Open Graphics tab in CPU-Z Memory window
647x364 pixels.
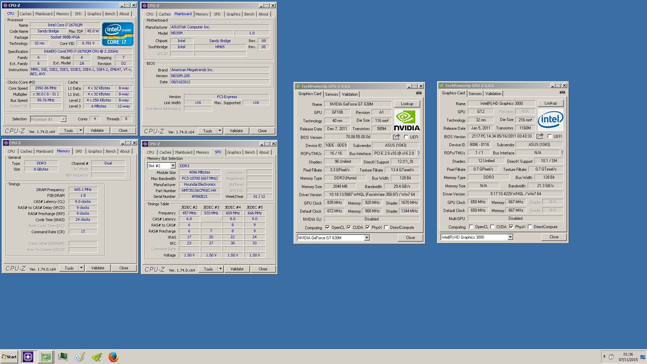click(95, 151)
